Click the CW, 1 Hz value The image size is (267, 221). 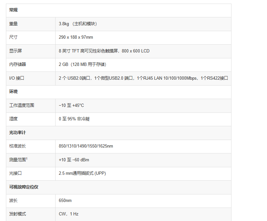pos(68,214)
